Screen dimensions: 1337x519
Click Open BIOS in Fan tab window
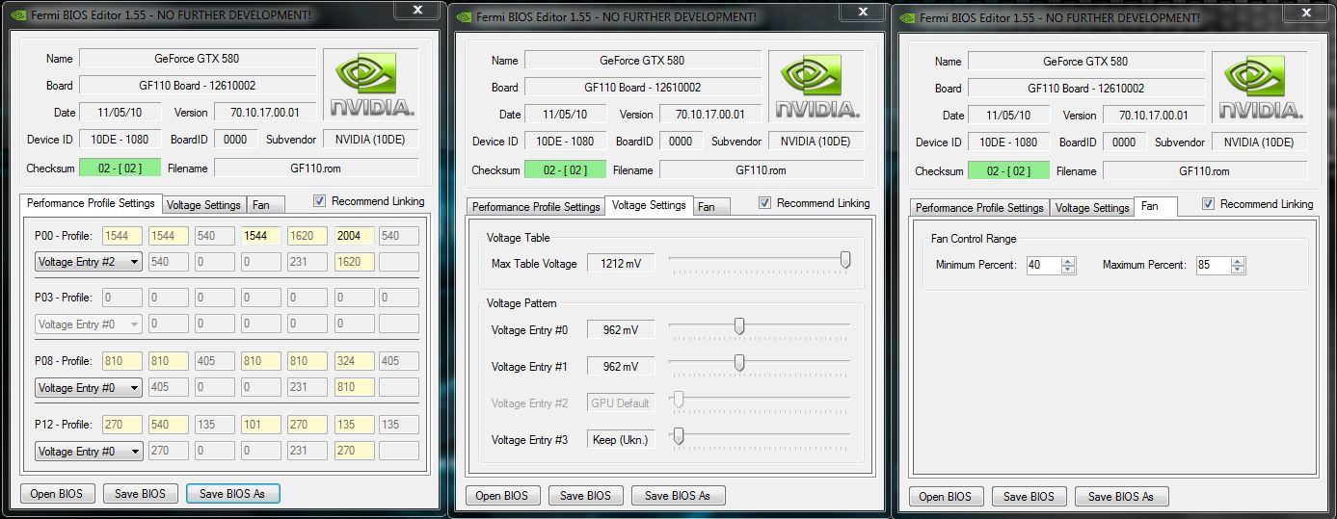tap(946, 497)
